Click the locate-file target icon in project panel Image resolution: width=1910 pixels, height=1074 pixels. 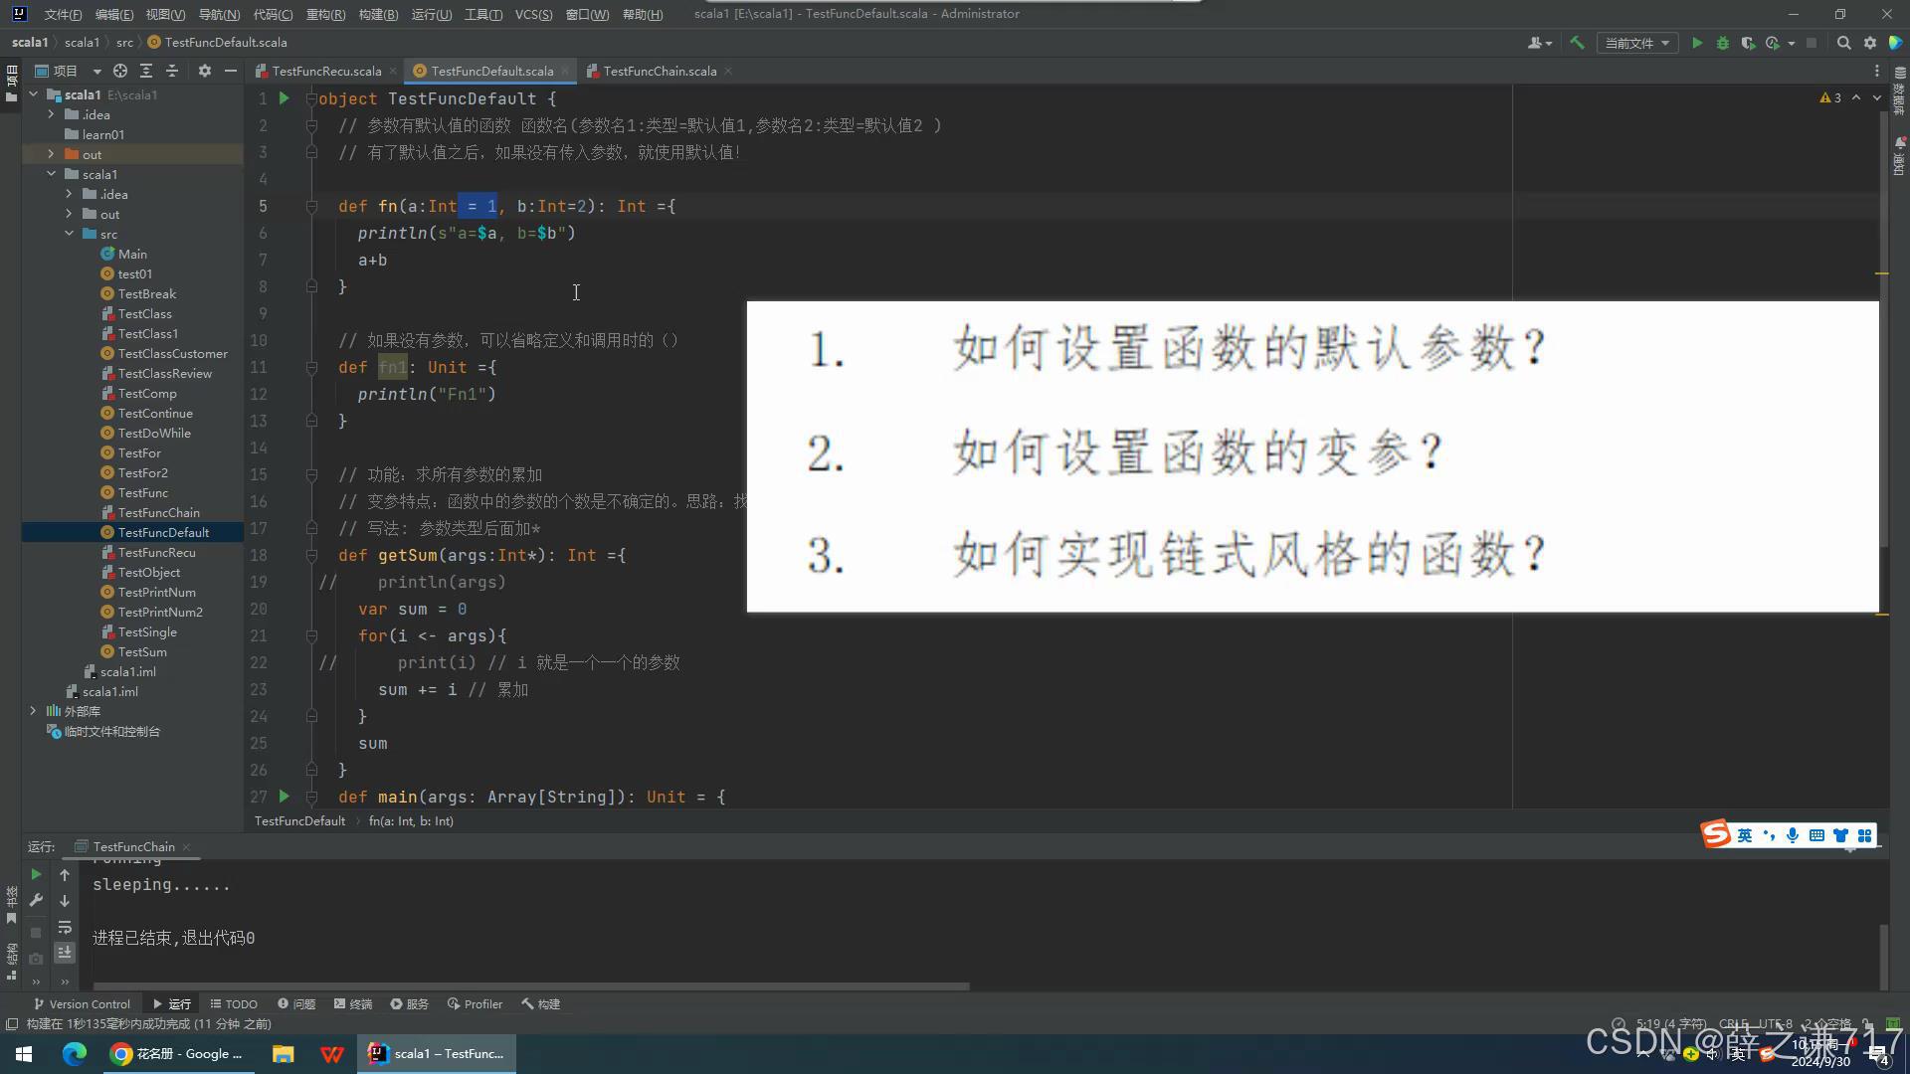tap(120, 71)
